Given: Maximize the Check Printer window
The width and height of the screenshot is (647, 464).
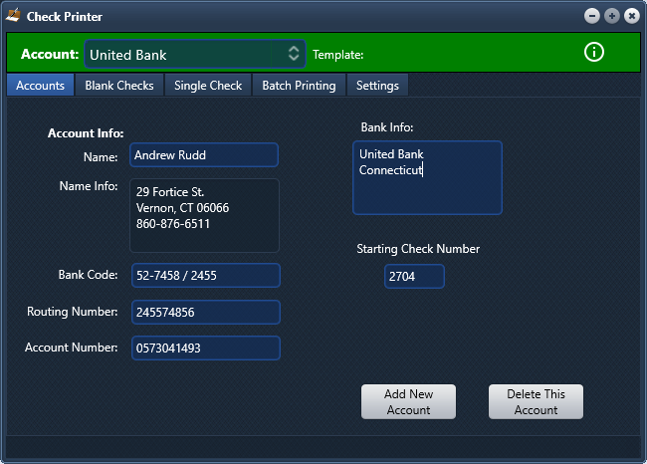Looking at the screenshot, I should 612,16.
